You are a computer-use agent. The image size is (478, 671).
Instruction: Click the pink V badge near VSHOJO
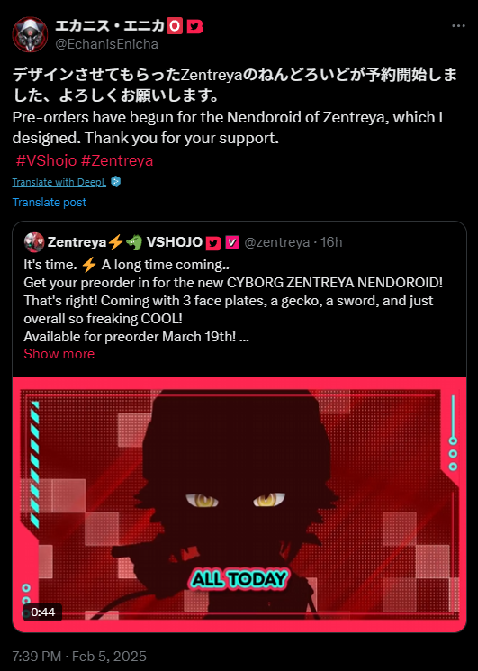coord(231,242)
